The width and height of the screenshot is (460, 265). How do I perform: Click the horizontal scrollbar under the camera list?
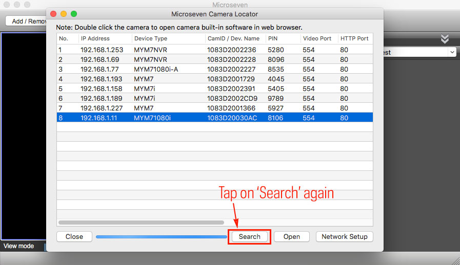tap(141, 223)
